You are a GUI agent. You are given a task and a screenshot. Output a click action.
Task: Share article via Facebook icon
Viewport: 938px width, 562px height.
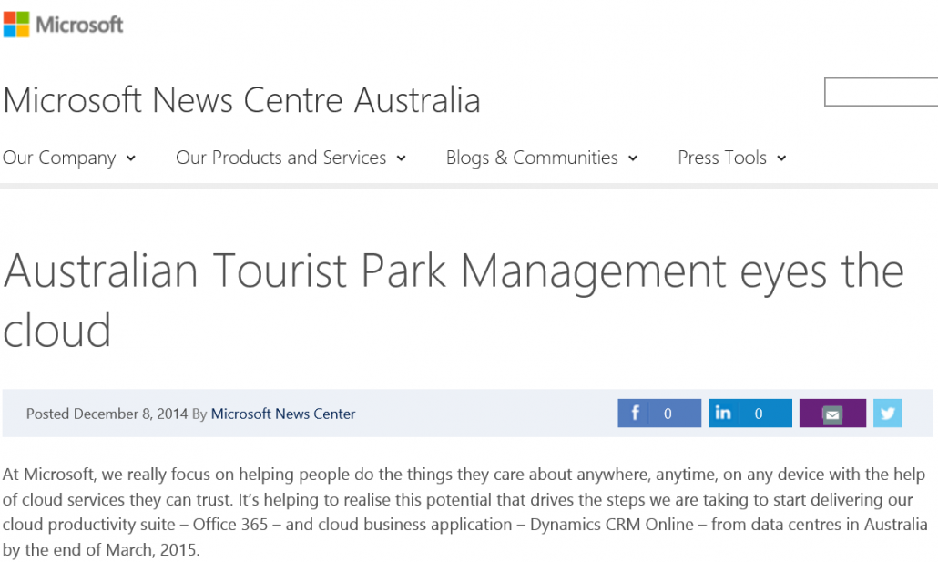(636, 413)
